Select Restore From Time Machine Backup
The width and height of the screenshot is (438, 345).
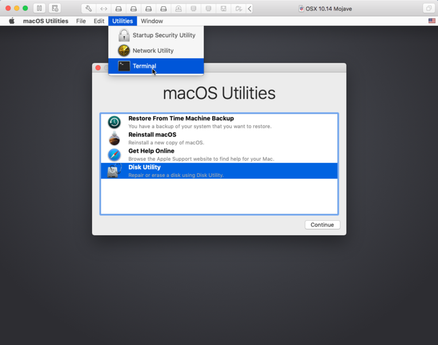(219, 122)
